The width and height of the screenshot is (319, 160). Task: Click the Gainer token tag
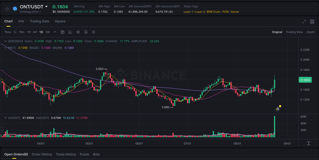[x=235, y=12]
